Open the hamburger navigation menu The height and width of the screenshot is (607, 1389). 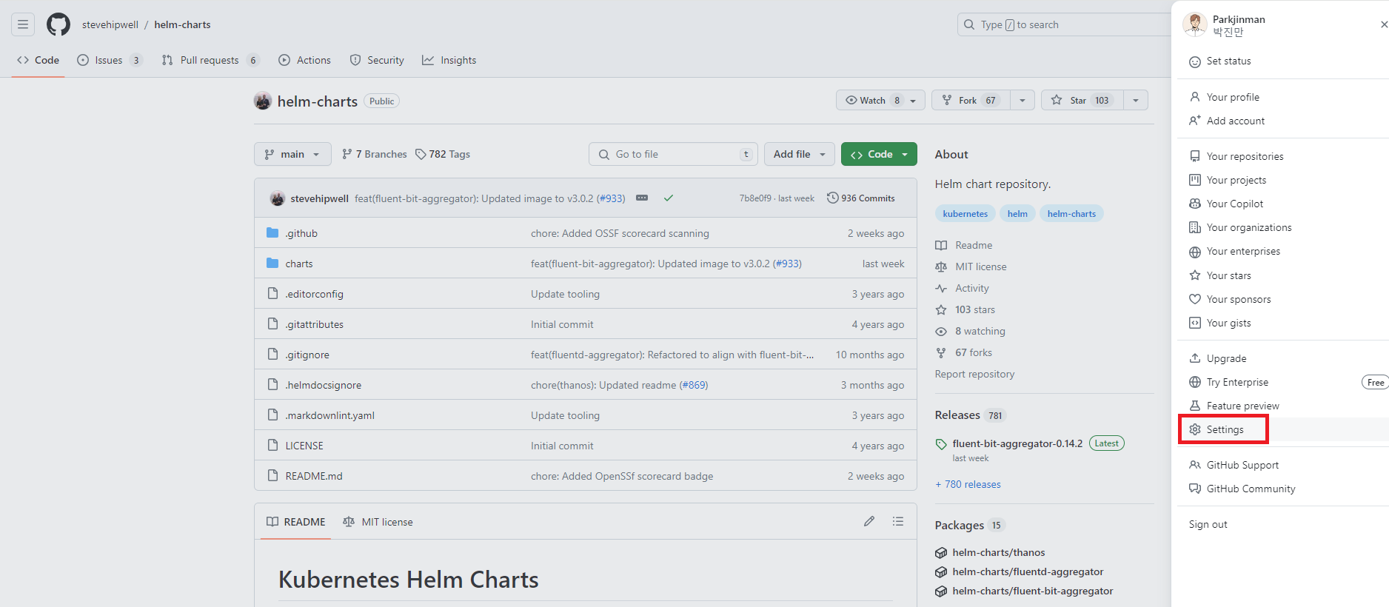click(23, 24)
